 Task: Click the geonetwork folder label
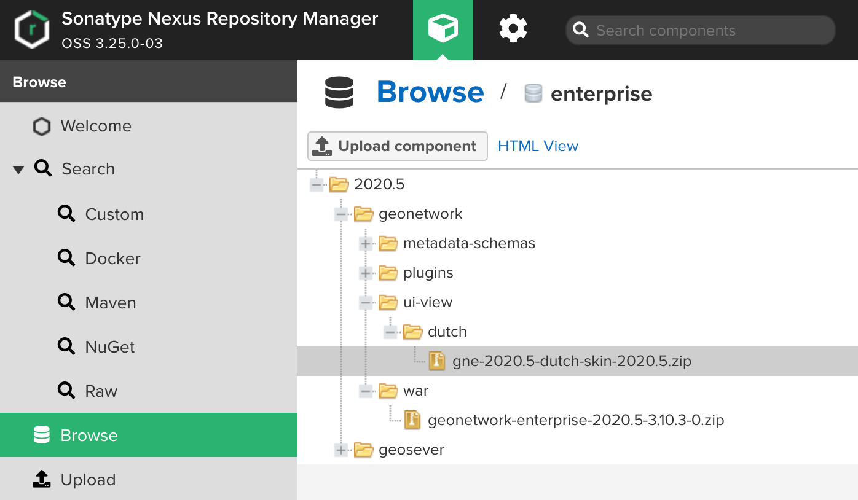tap(420, 214)
